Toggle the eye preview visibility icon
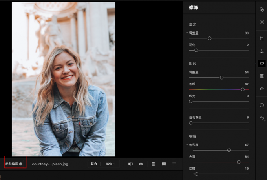Screen dimensions: 267x180 (141, 164)
